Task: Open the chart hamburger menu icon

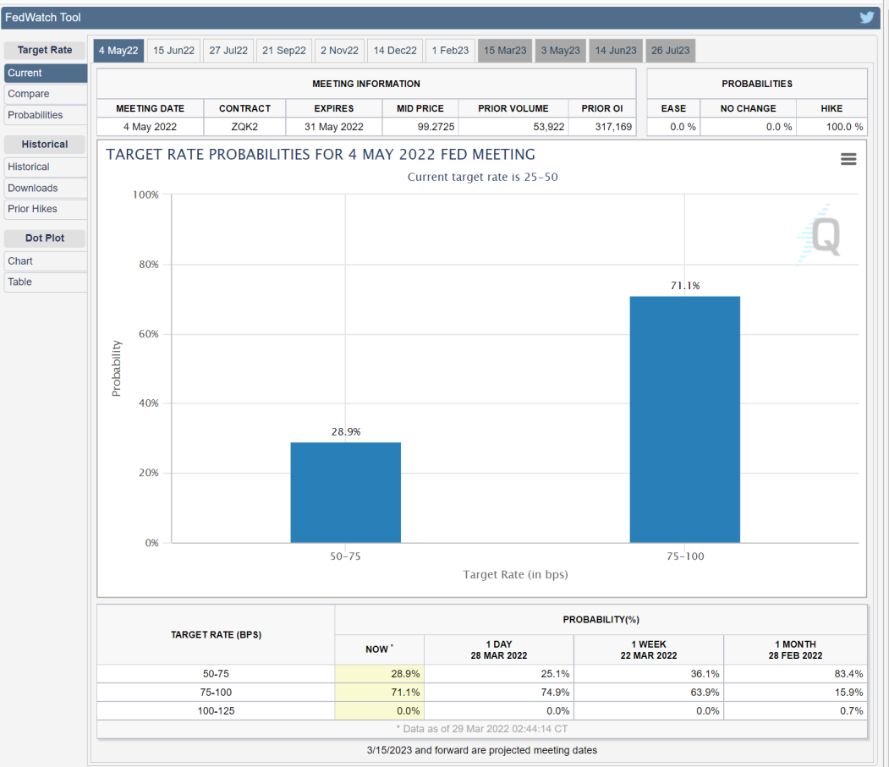Action: click(x=848, y=159)
